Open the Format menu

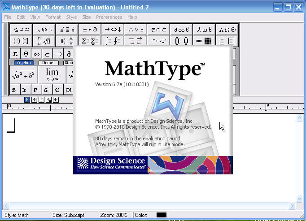[53, 17]
